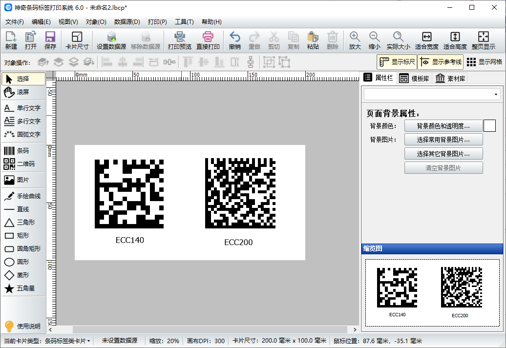Switch to 模板库 tab

coord(414,79)
